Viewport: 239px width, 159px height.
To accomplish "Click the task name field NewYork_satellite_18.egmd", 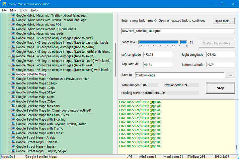I will click(178, 31).
